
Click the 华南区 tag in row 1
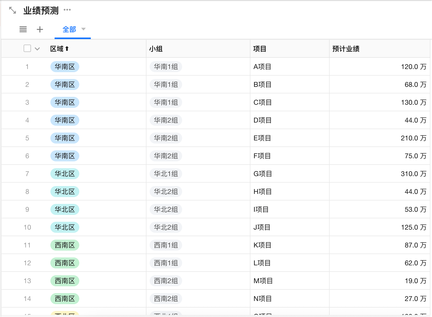(65, 67)
